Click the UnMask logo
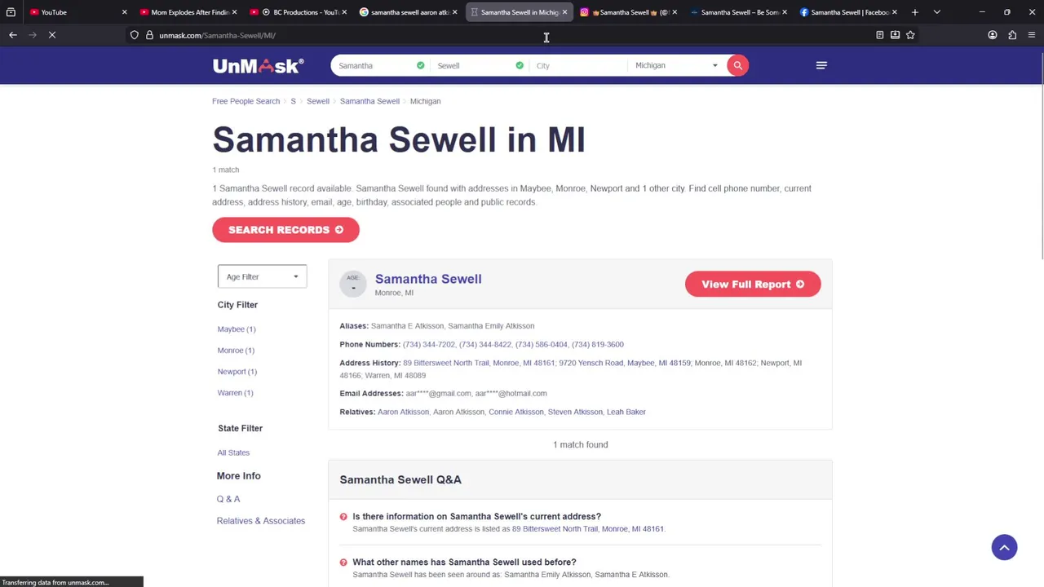1044x587 pixels. point(258,66)
